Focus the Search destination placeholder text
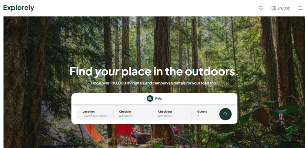The height and width of the screenshot is (148, 307). click(95, 116)
